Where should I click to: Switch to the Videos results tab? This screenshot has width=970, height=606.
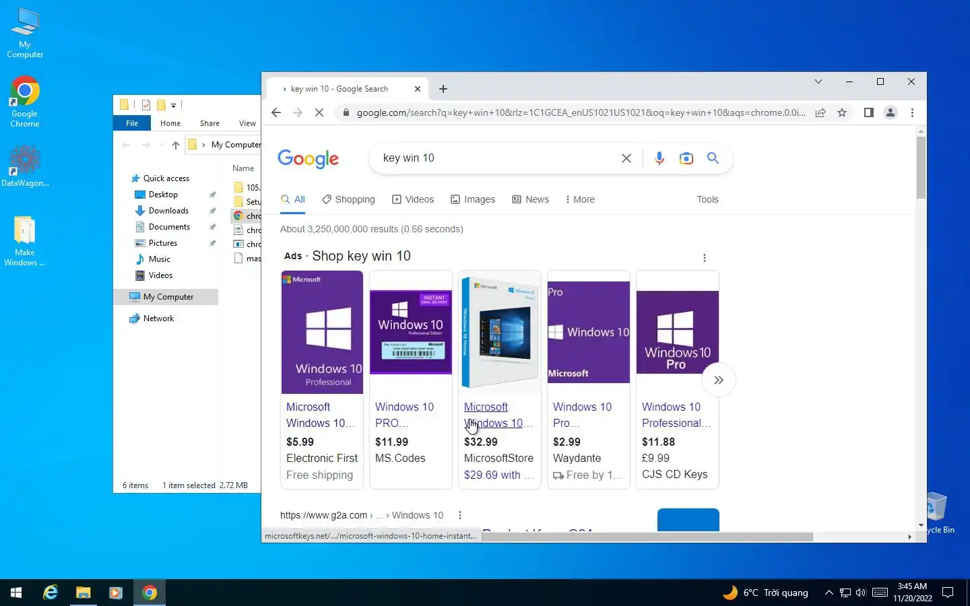pyautogui.click(x=413, y=199)
